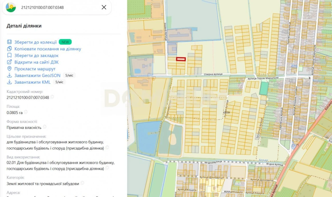Copy the area value 0.0805 га

[x=26, y=112]
